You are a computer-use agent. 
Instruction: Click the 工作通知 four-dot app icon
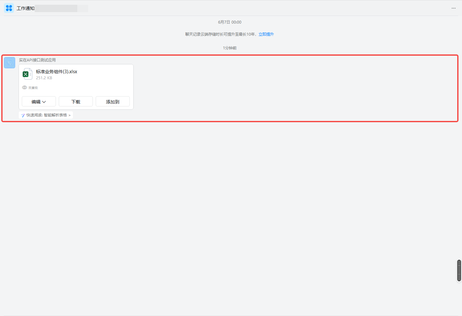(9, 8)
